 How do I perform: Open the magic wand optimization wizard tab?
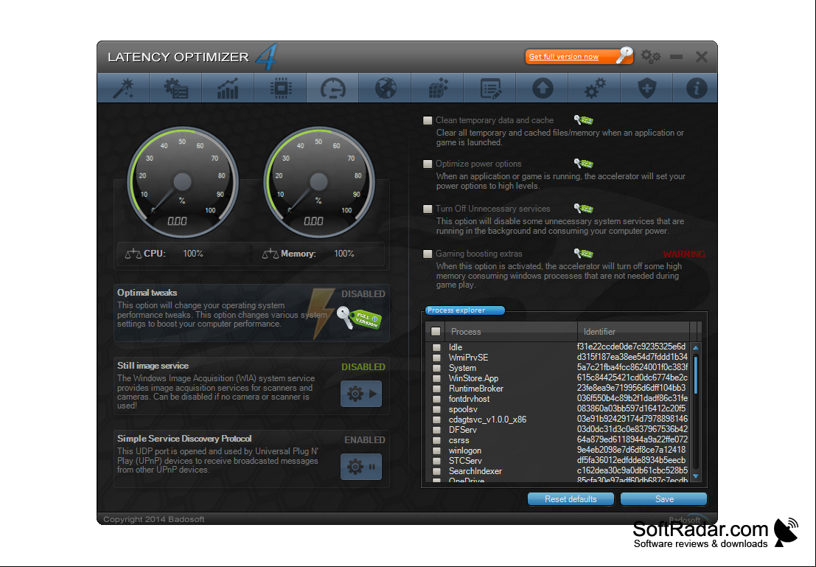tap(123, 88)
